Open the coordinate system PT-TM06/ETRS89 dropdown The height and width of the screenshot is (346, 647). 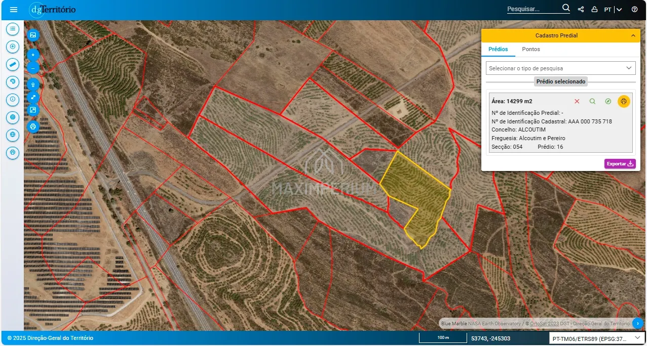596,338
